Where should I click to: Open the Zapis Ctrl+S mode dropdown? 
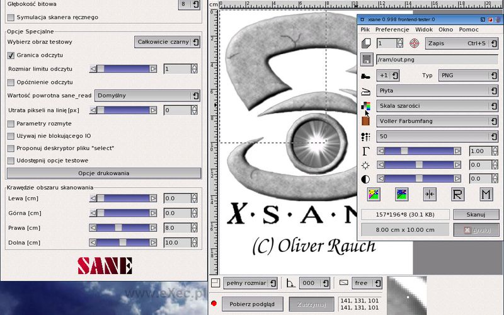(462, 43)
